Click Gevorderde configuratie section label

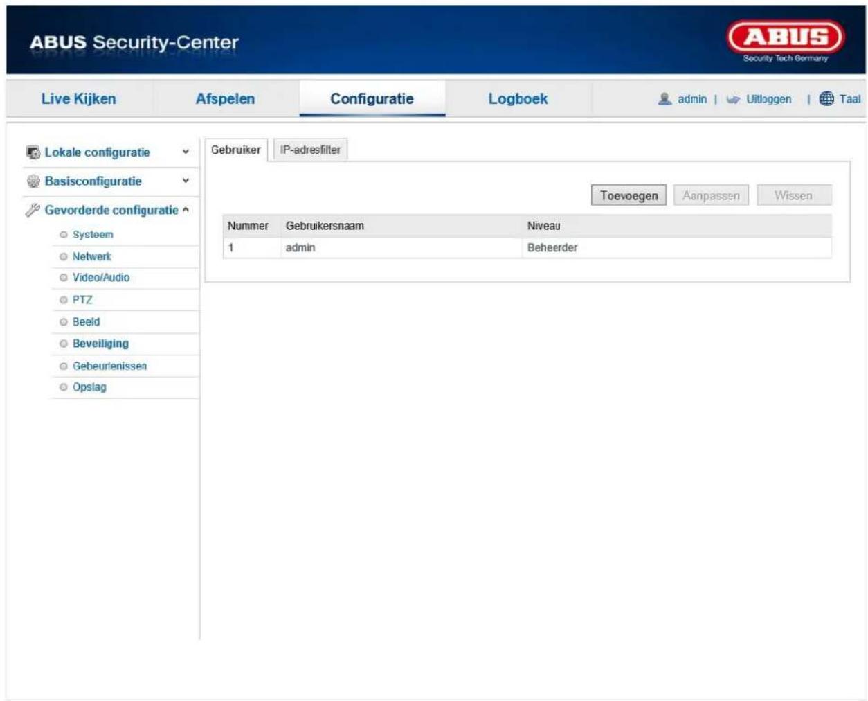coord(111,210)
